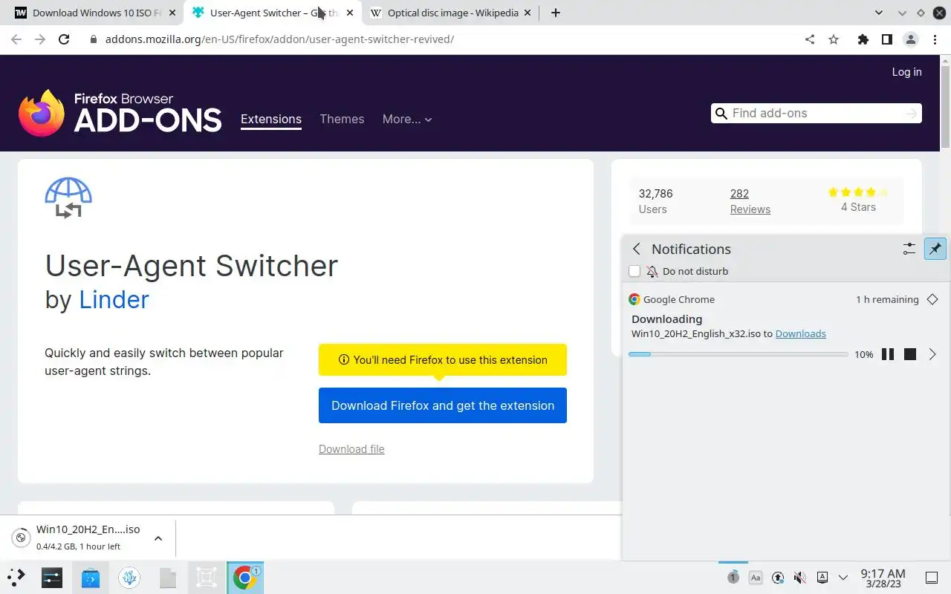The width and height of the screenshot is (951, 594).
Task: Enable the Do not disturb checkbox
Action: click(634, 271)
